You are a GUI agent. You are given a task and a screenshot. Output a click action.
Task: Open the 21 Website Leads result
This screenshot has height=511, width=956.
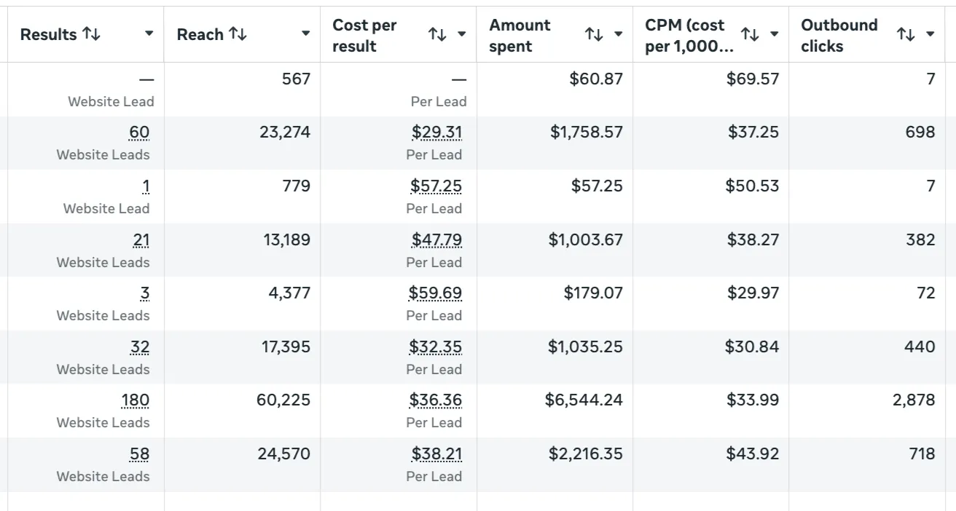point(141,239)
